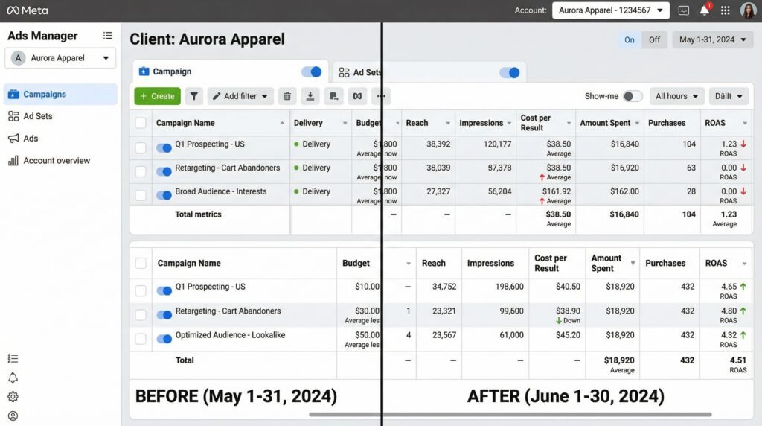Click the green Create button
Viewport: 762px width, 426px height.
click(x=157, y=96)
